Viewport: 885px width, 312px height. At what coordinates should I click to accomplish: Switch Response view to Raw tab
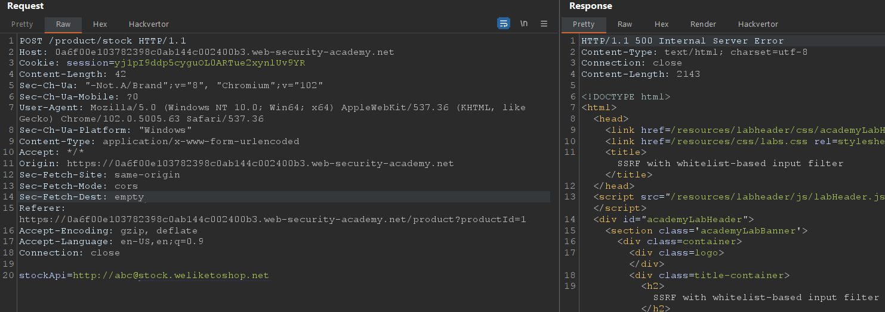pyautogui.click(x=625, y=24)
